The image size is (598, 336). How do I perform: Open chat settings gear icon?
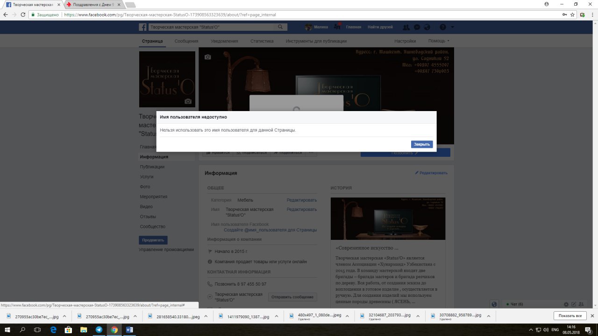(566, 304)
